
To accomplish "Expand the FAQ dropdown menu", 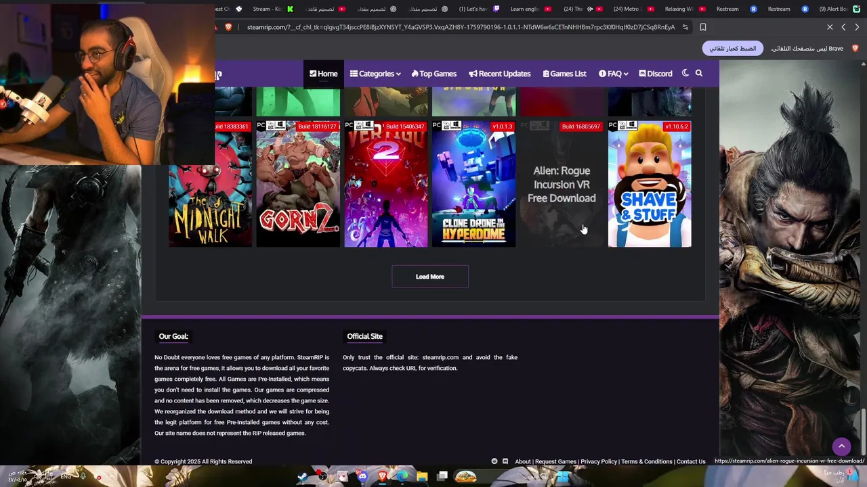I will point(614,74).
